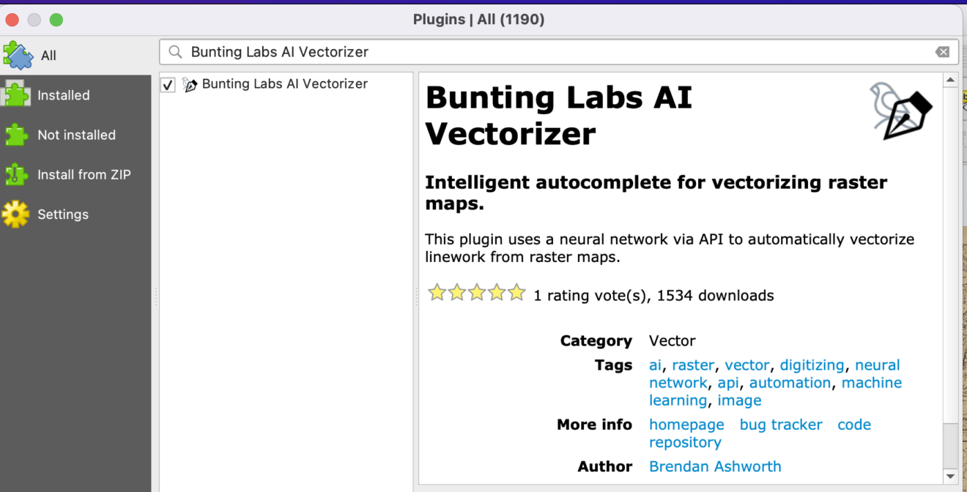
Task: Clear the plugin search text
Action: 942,52
